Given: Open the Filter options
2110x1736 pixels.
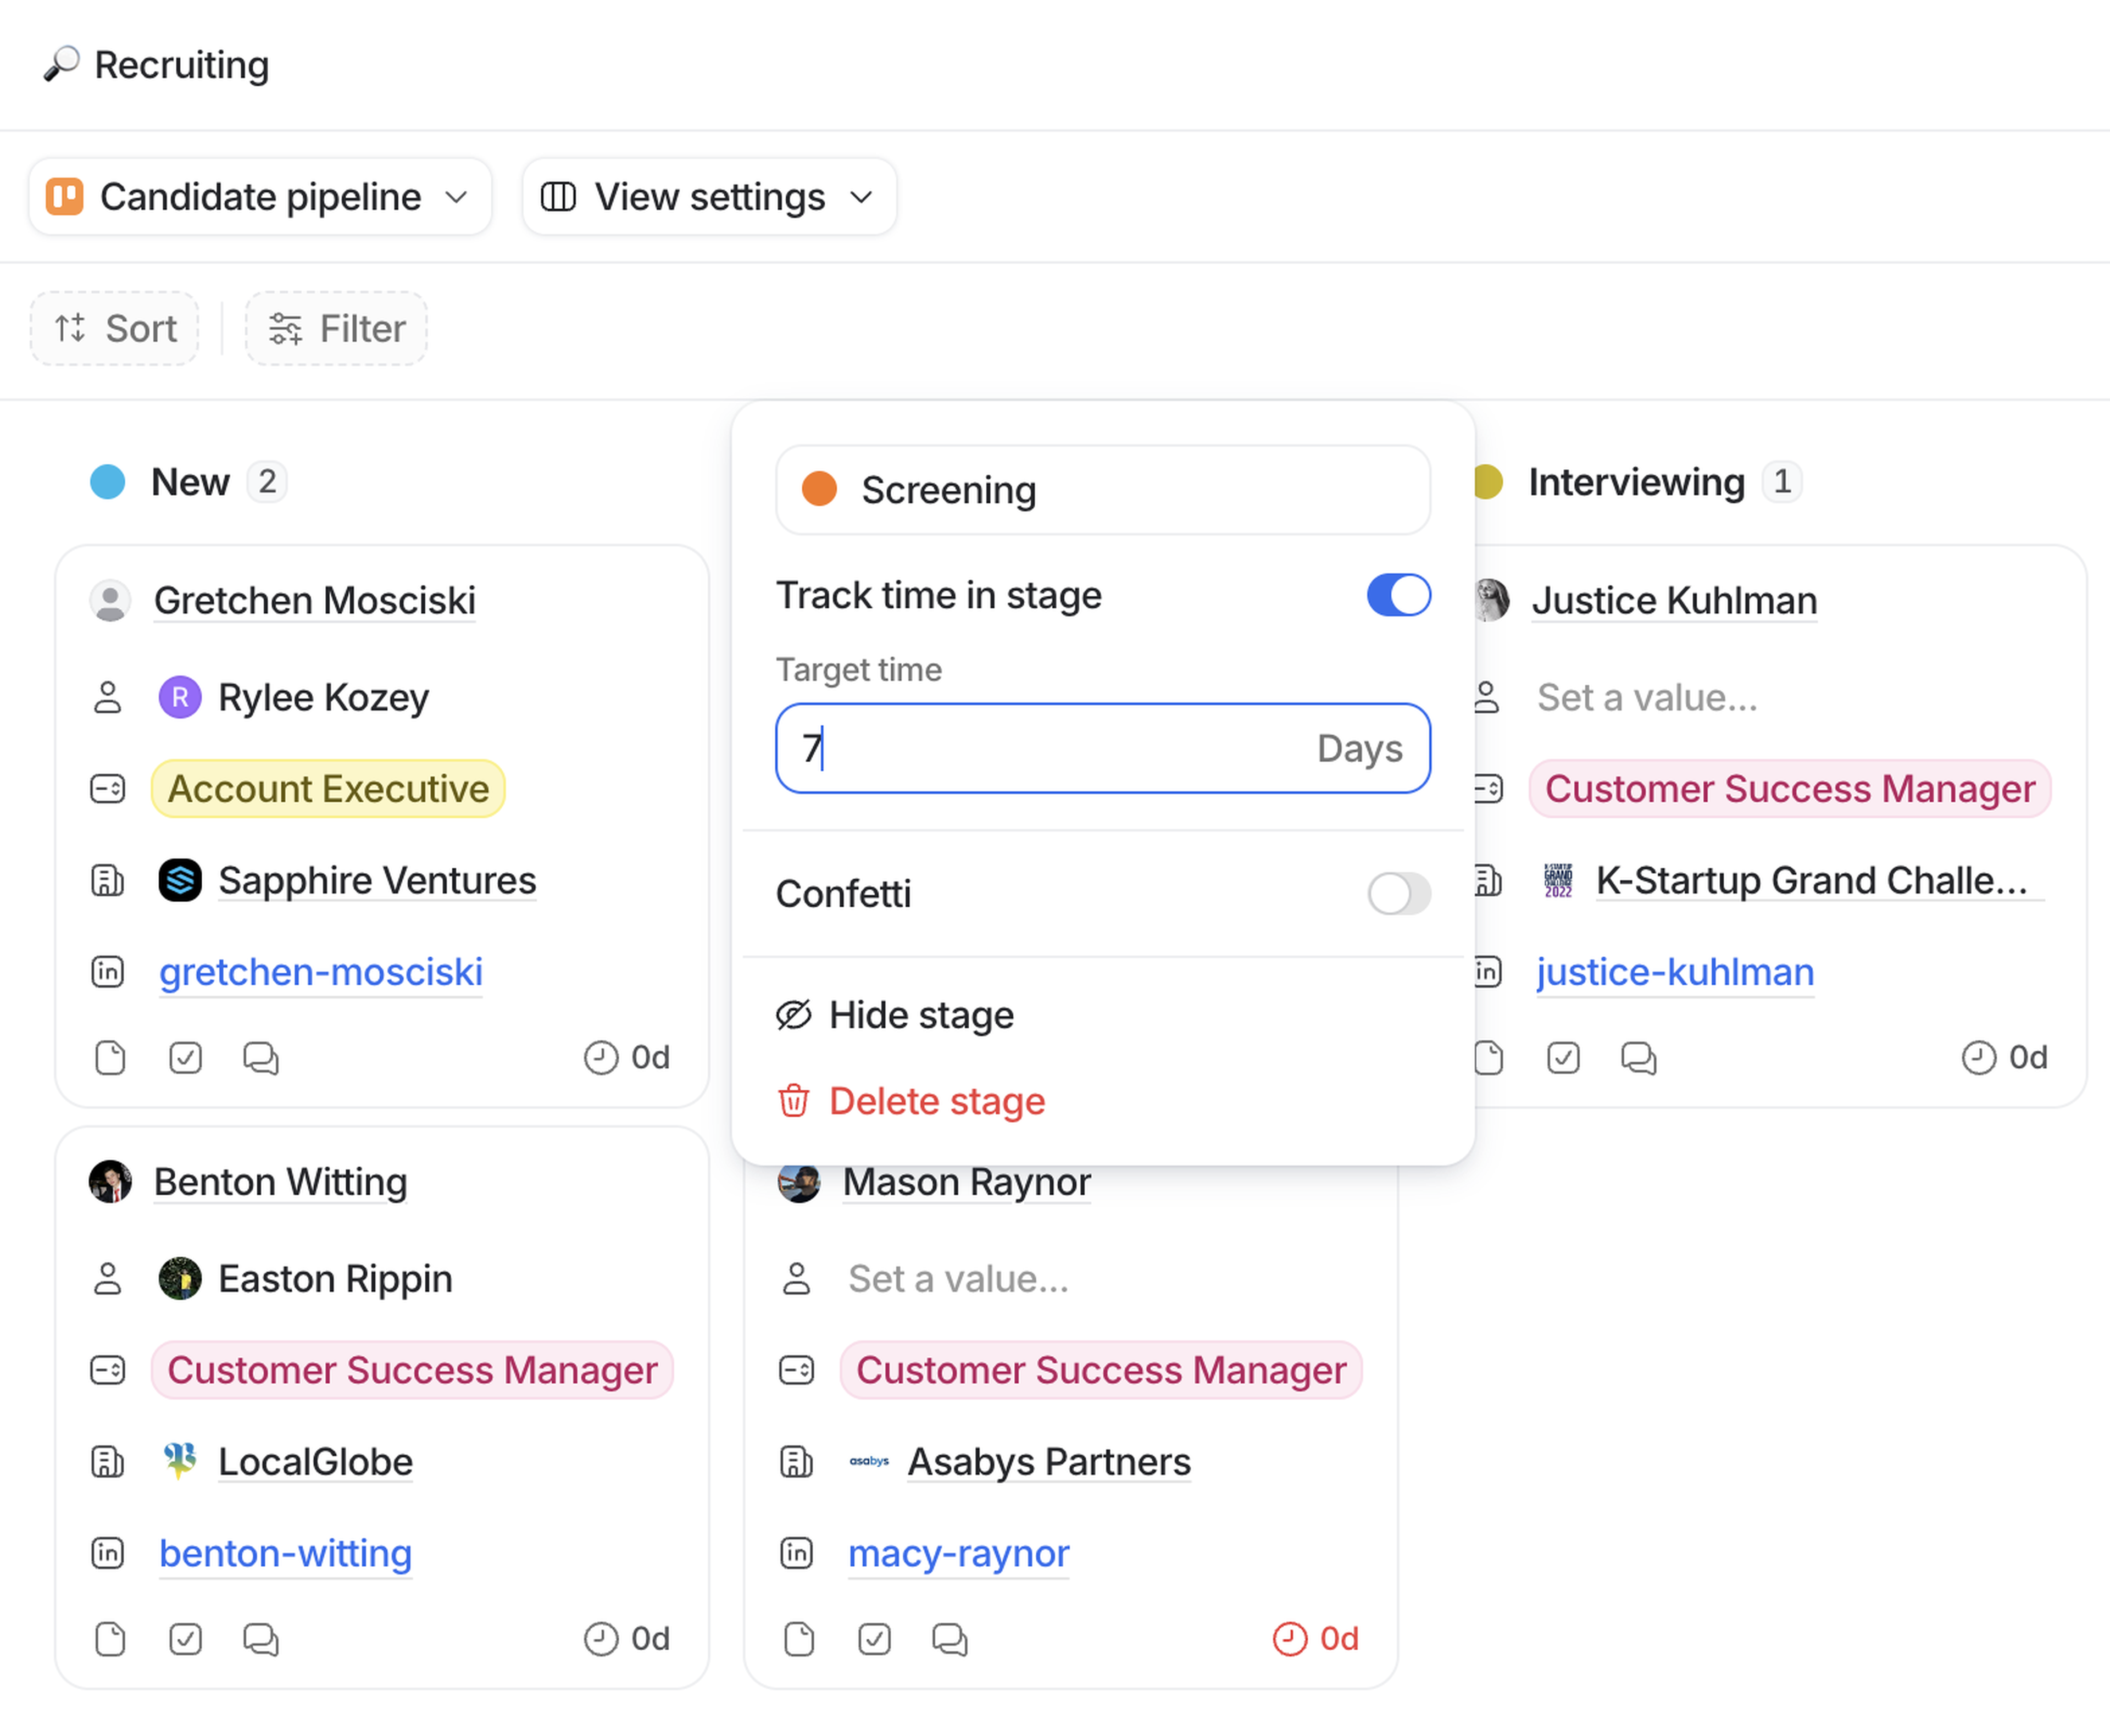Looking at the screenshot, I should [x=337, y=328].
